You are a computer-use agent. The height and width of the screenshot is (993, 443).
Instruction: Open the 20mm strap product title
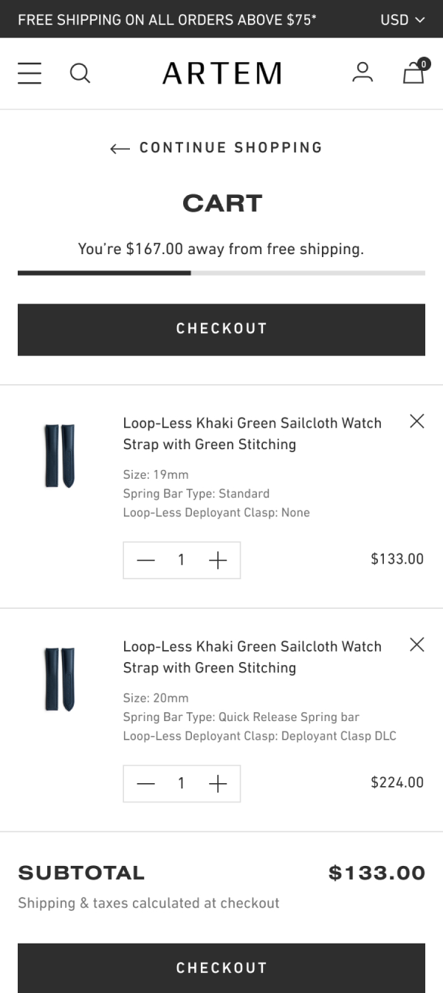pyautogui.click(x=252, y=656)
